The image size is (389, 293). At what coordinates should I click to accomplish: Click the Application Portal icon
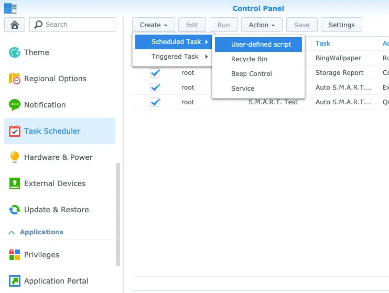click(x=15, y=281)
